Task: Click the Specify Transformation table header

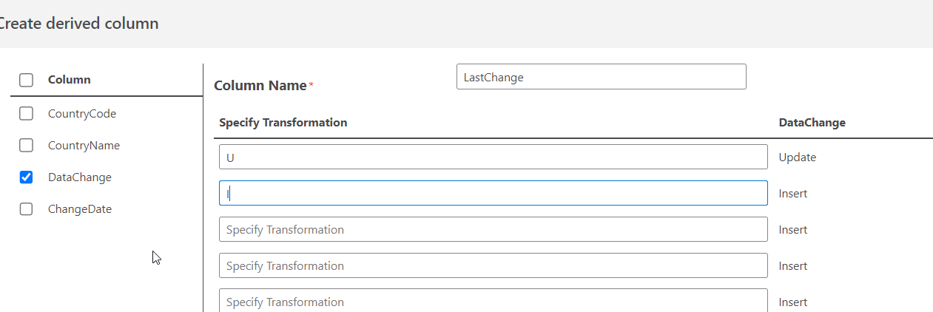Action: (x=283, y=123)
